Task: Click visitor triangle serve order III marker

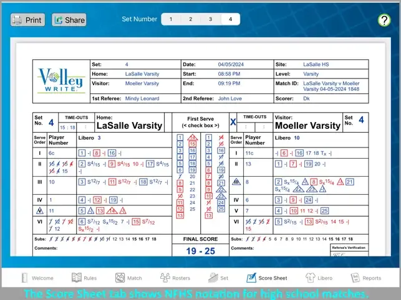Action: pyautogui.click(x=236, y=182)
